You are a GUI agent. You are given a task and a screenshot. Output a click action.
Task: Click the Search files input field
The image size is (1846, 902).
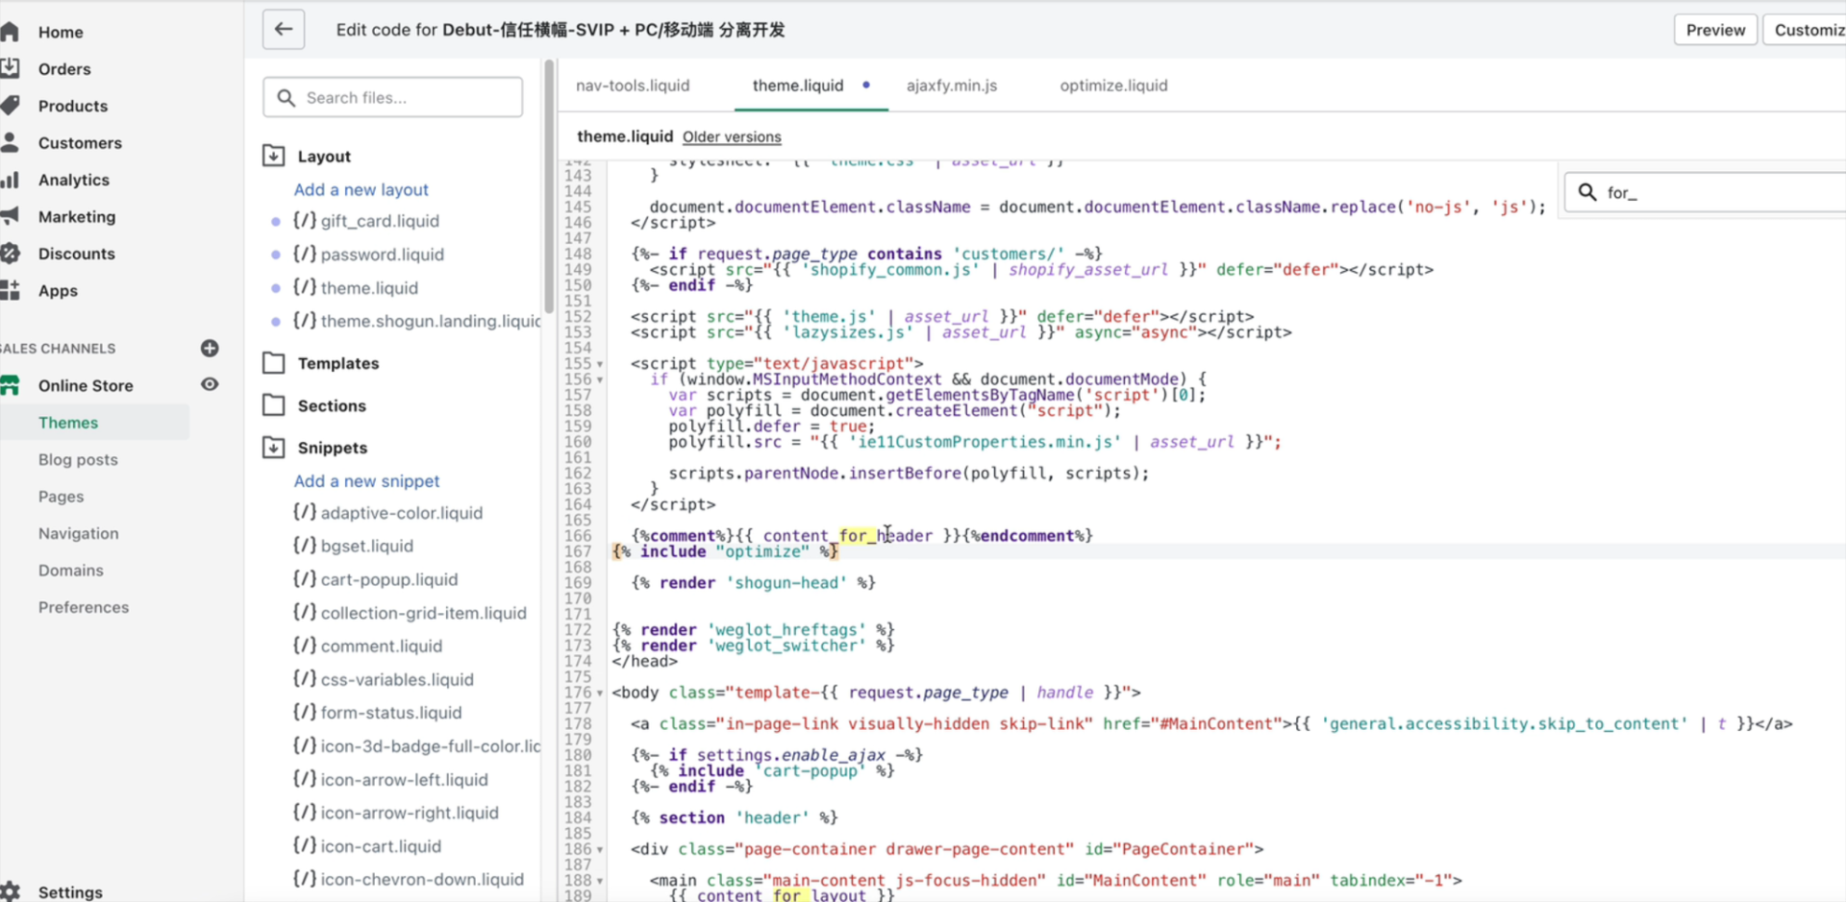tap(392, 97)
